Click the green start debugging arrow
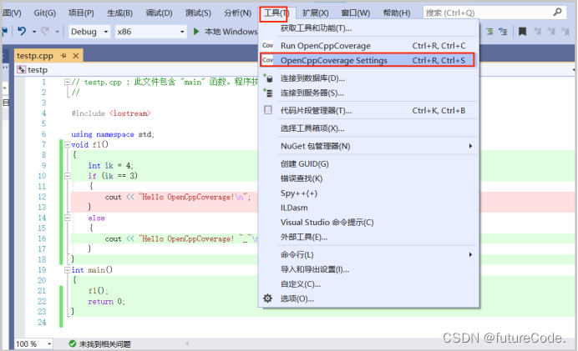This screenshot has height=351, width=578. (196, 32)
